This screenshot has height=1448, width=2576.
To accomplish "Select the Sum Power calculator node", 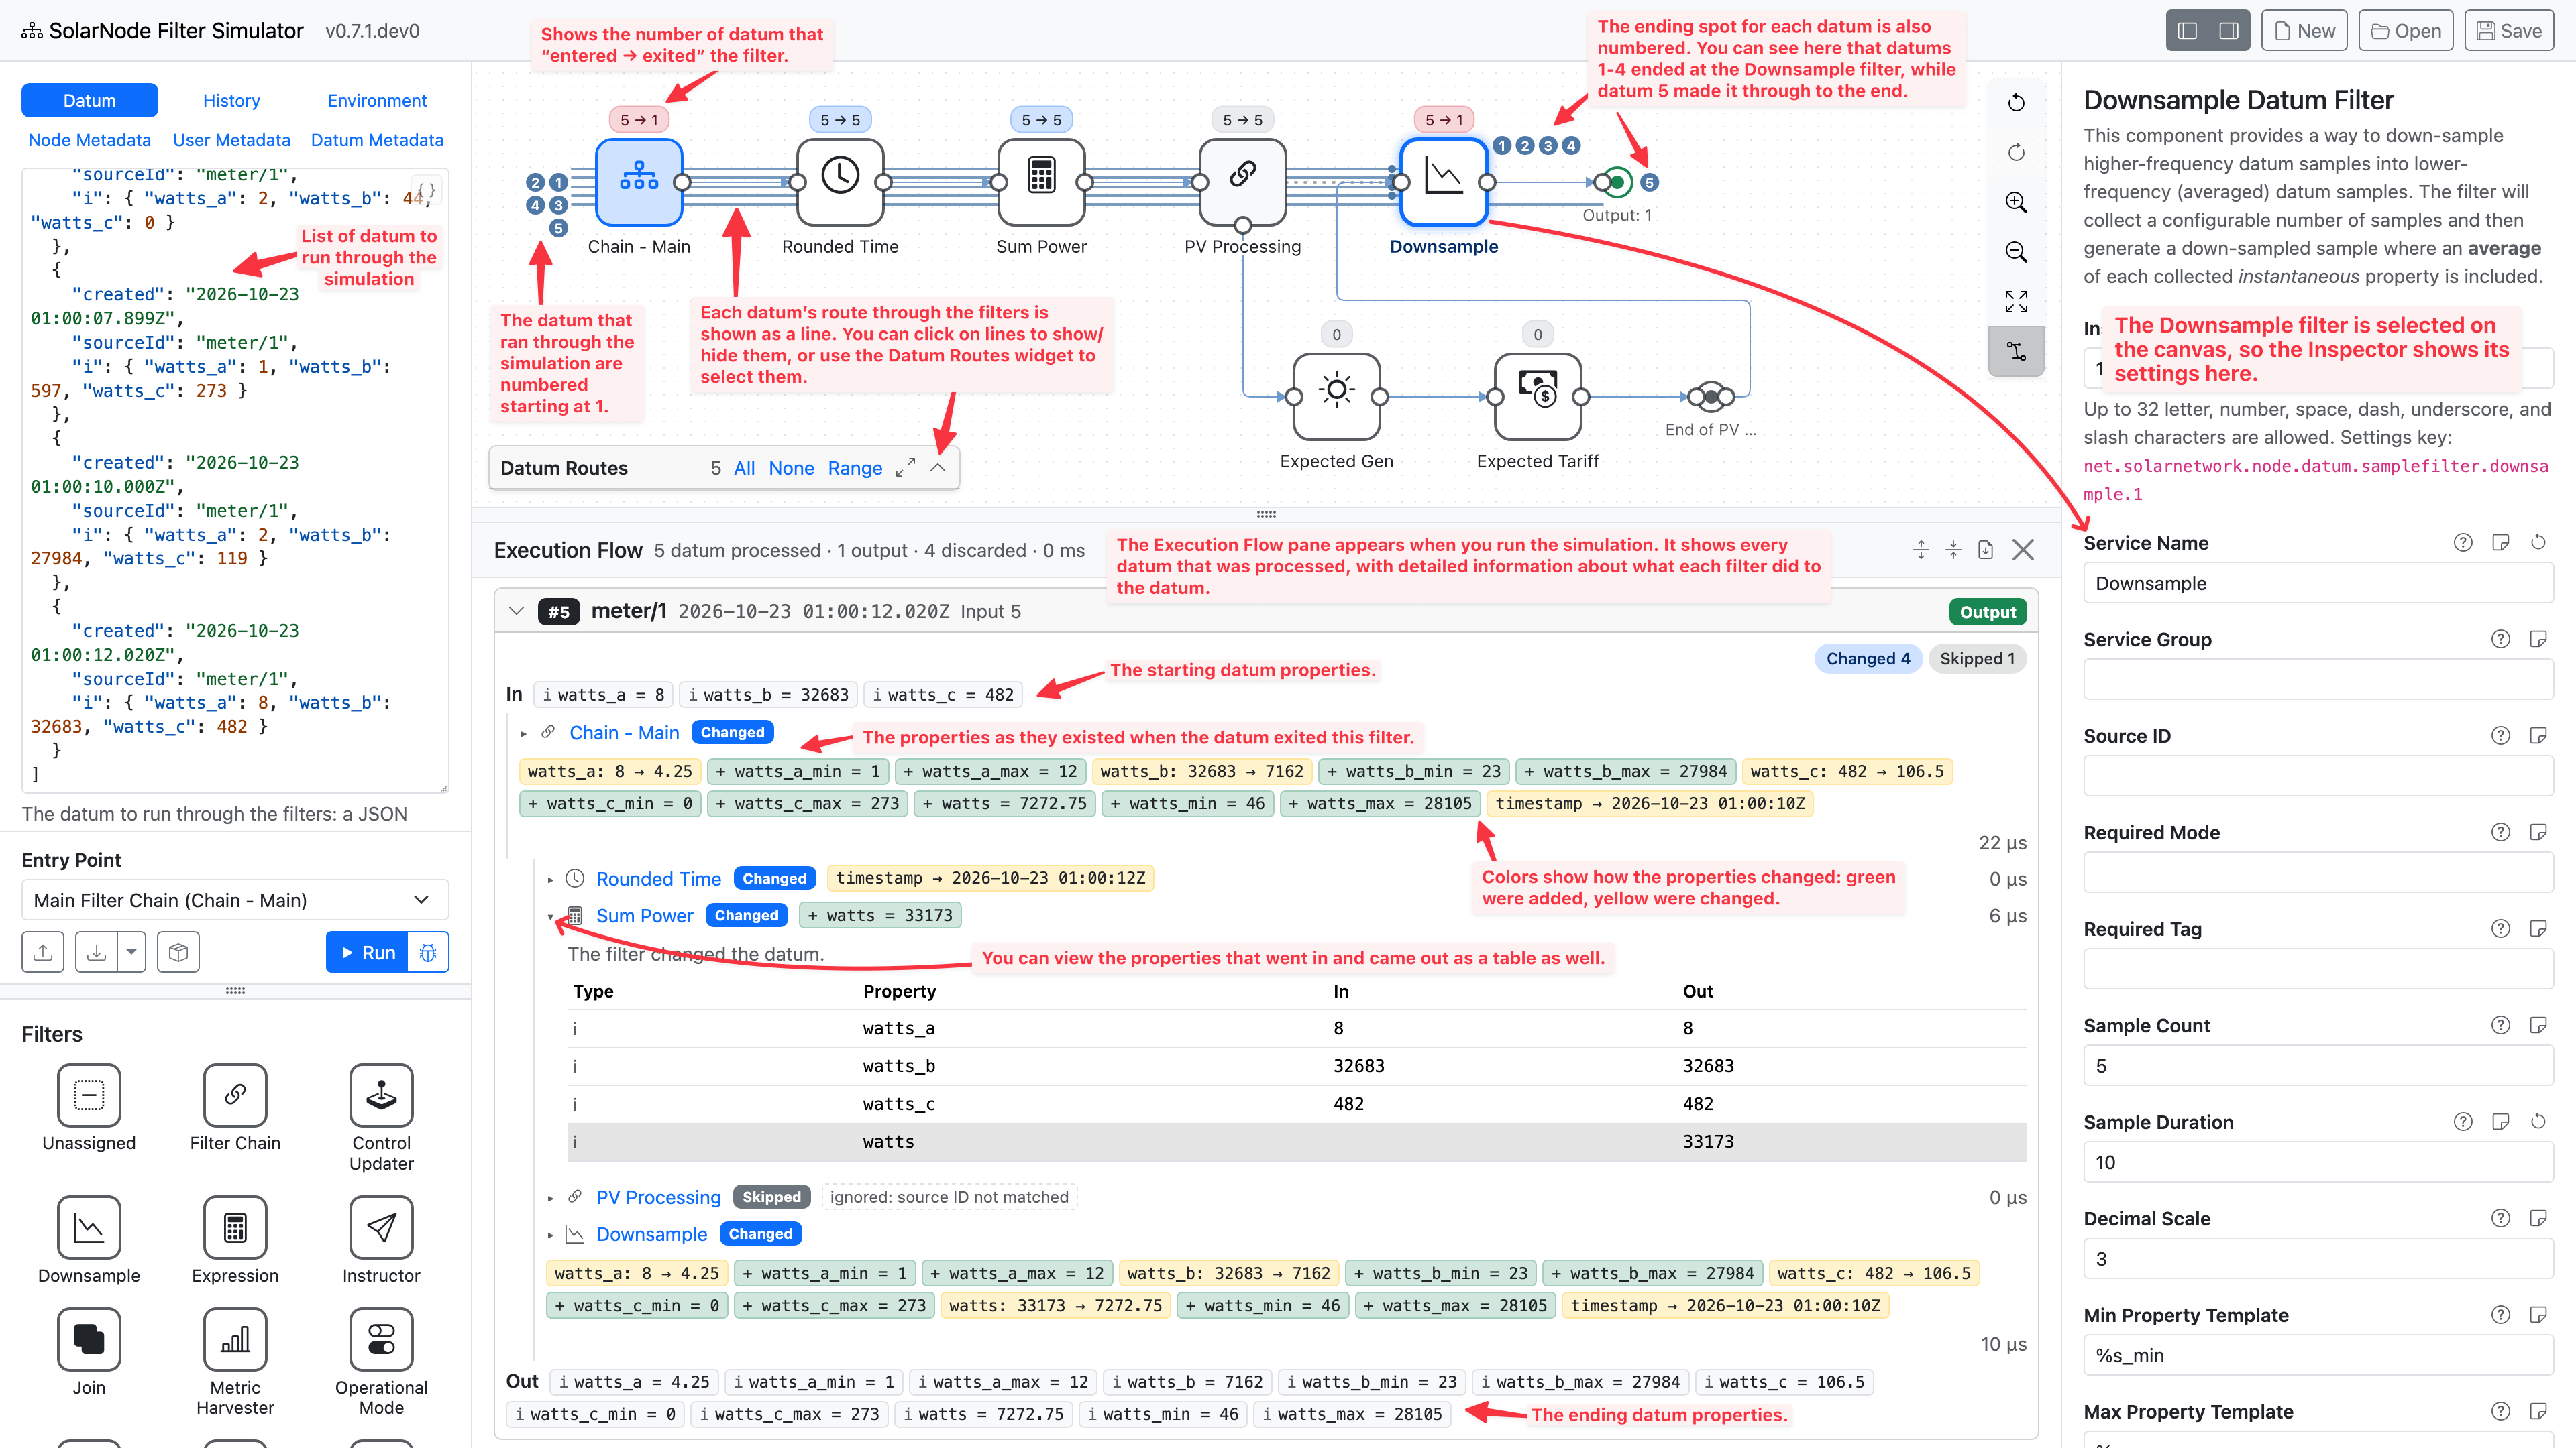I will [x=1041, y=182].
